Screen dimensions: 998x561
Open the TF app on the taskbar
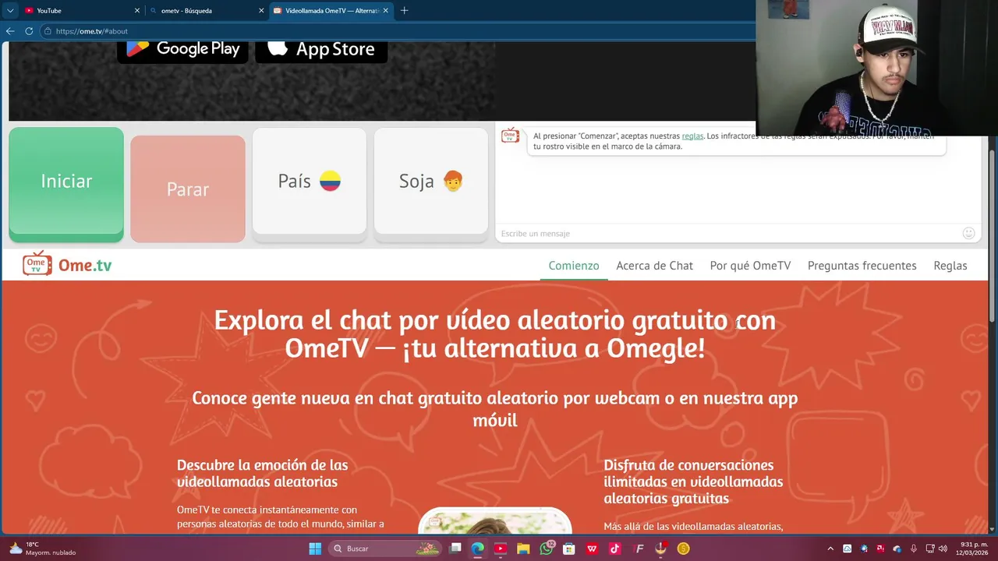pyautogui.click(x=639, y=549)
